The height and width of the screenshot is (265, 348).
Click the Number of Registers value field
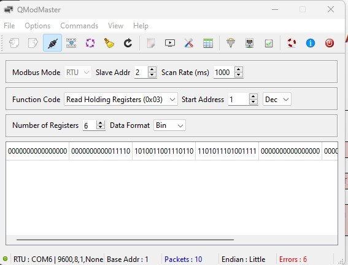(x=90, y=125)
